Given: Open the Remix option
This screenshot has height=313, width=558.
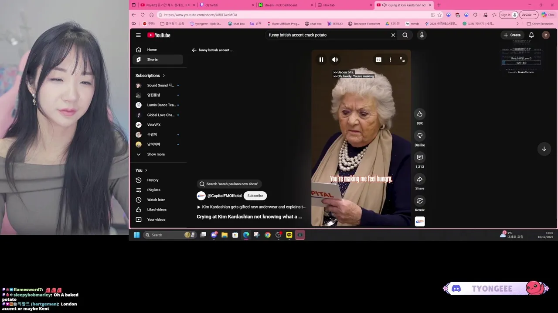Looking at the screenshot, I should tap(420, 201).
